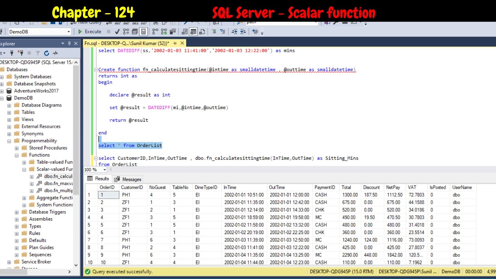Screen dimensions: 496x279
Task: Click the NetPay column header
Action: (x=395, y=188)
